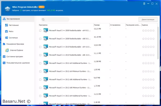Viewport: 161px width, 106px height.
Task: Click icon of Visual C++ 2010 x64 Redistributable
Action: click(x=46, y=47)
